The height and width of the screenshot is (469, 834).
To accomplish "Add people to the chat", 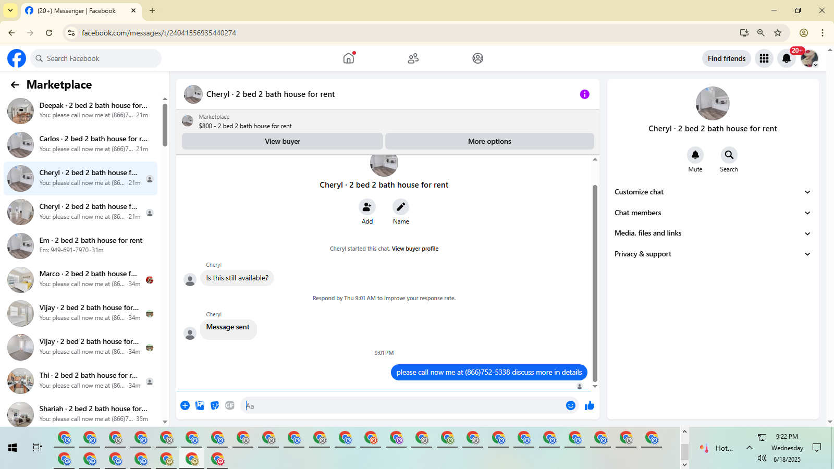I will [x=367, y=207].
